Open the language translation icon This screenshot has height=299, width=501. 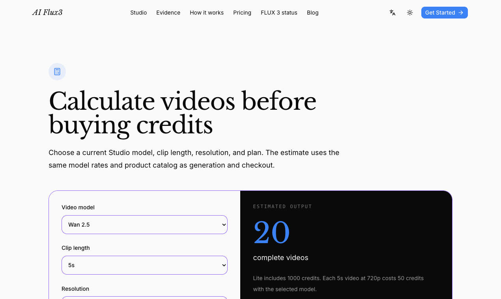[x=393, y=13]
